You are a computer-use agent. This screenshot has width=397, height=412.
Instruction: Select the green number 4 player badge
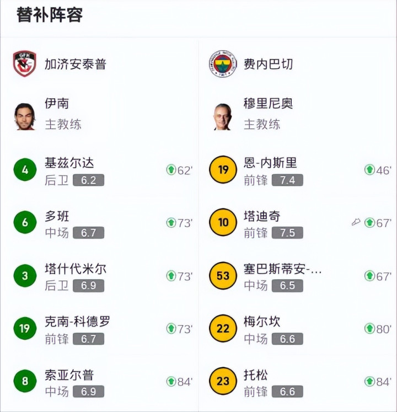tap(25, 169)
